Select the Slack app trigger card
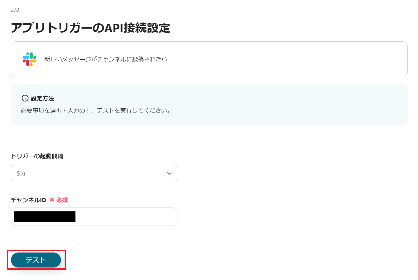 click(209, 59)
